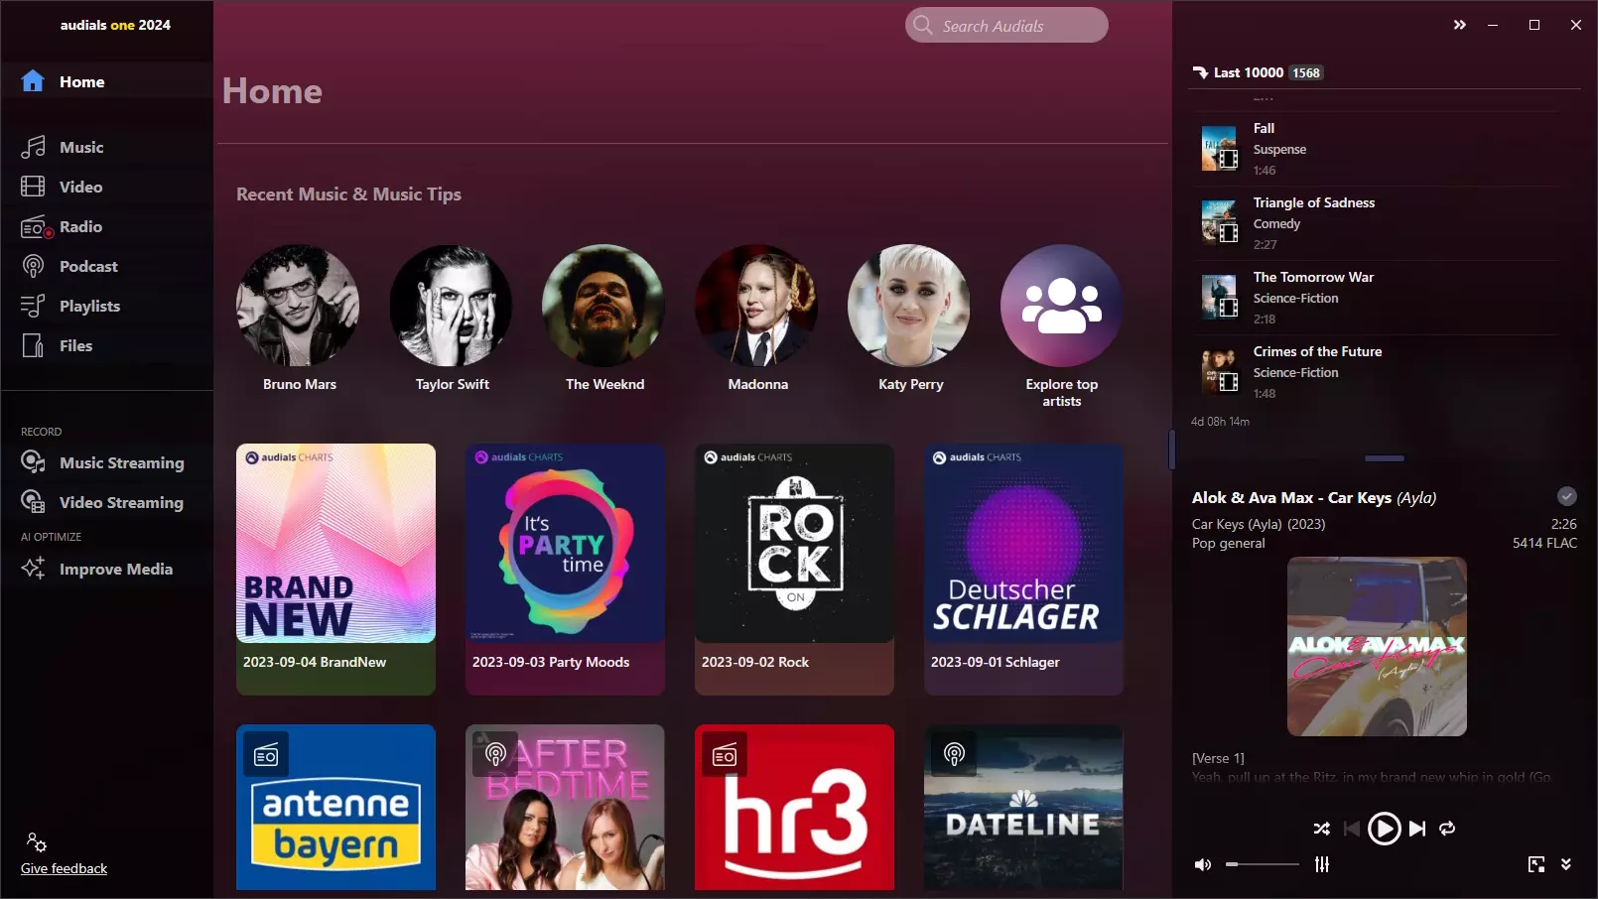Toggle repeat mode

click(x=1447, y=829)
